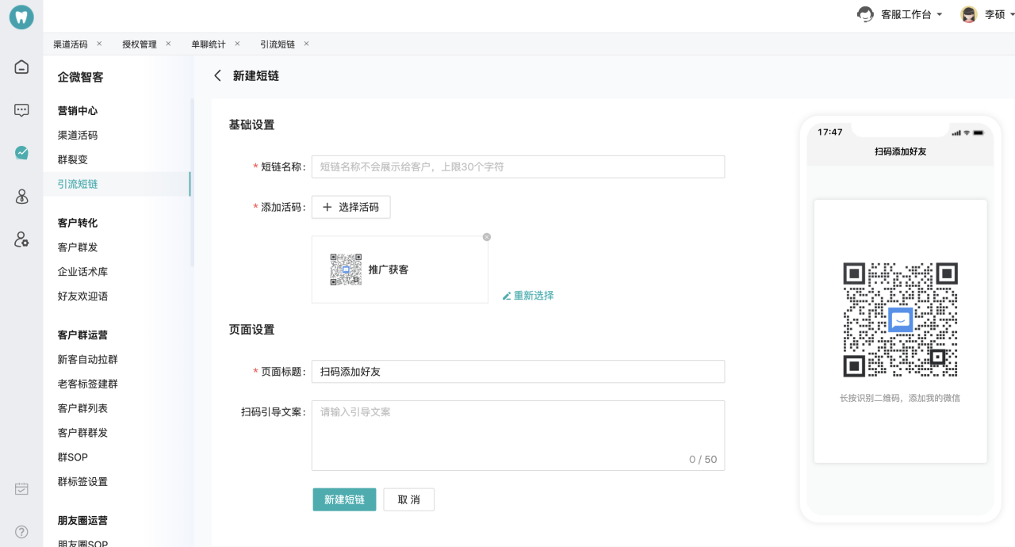Click the 朋友圈运营 section heading
The width and height of the screenshot is (1015, 547).
pos(82,520)
